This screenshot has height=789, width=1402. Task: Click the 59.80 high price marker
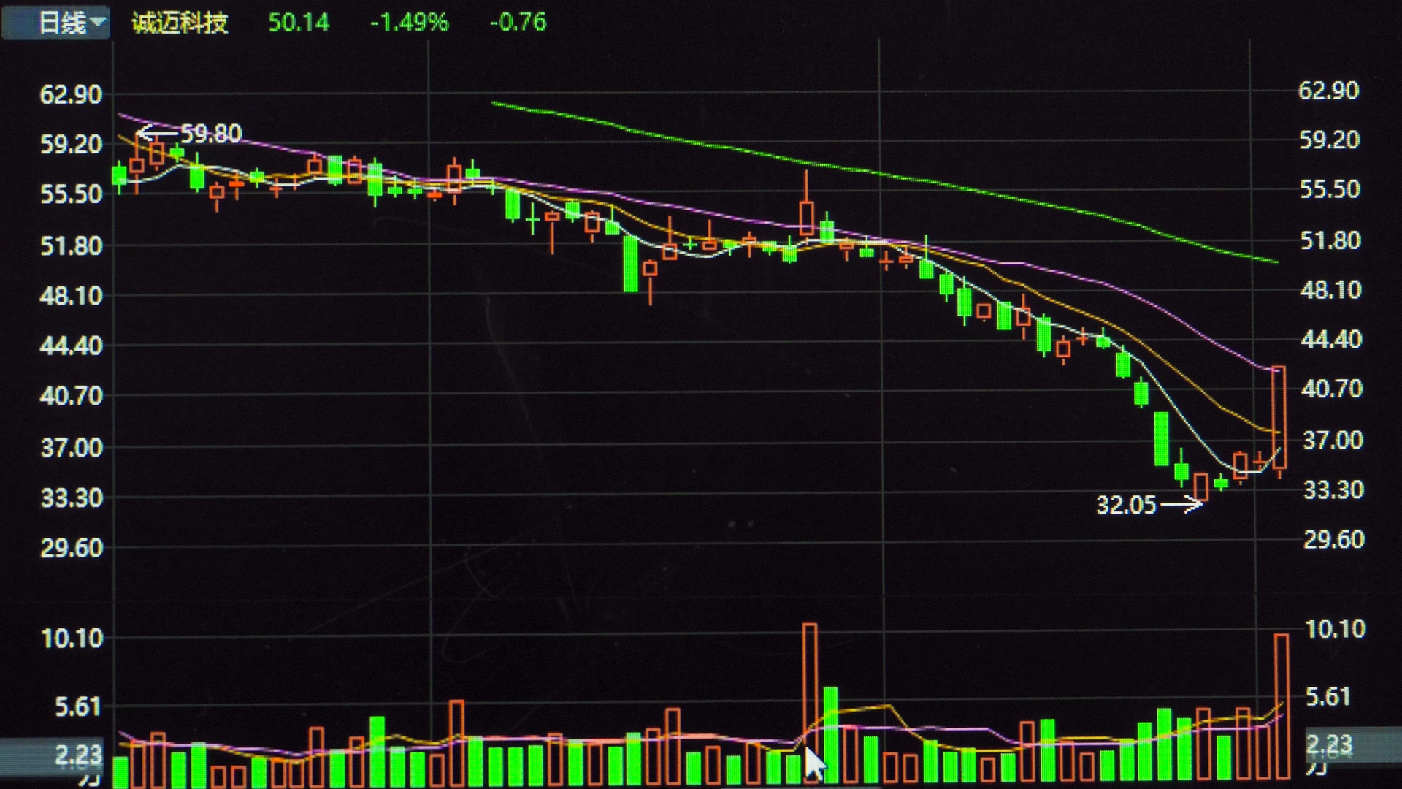tap(210, 134)
